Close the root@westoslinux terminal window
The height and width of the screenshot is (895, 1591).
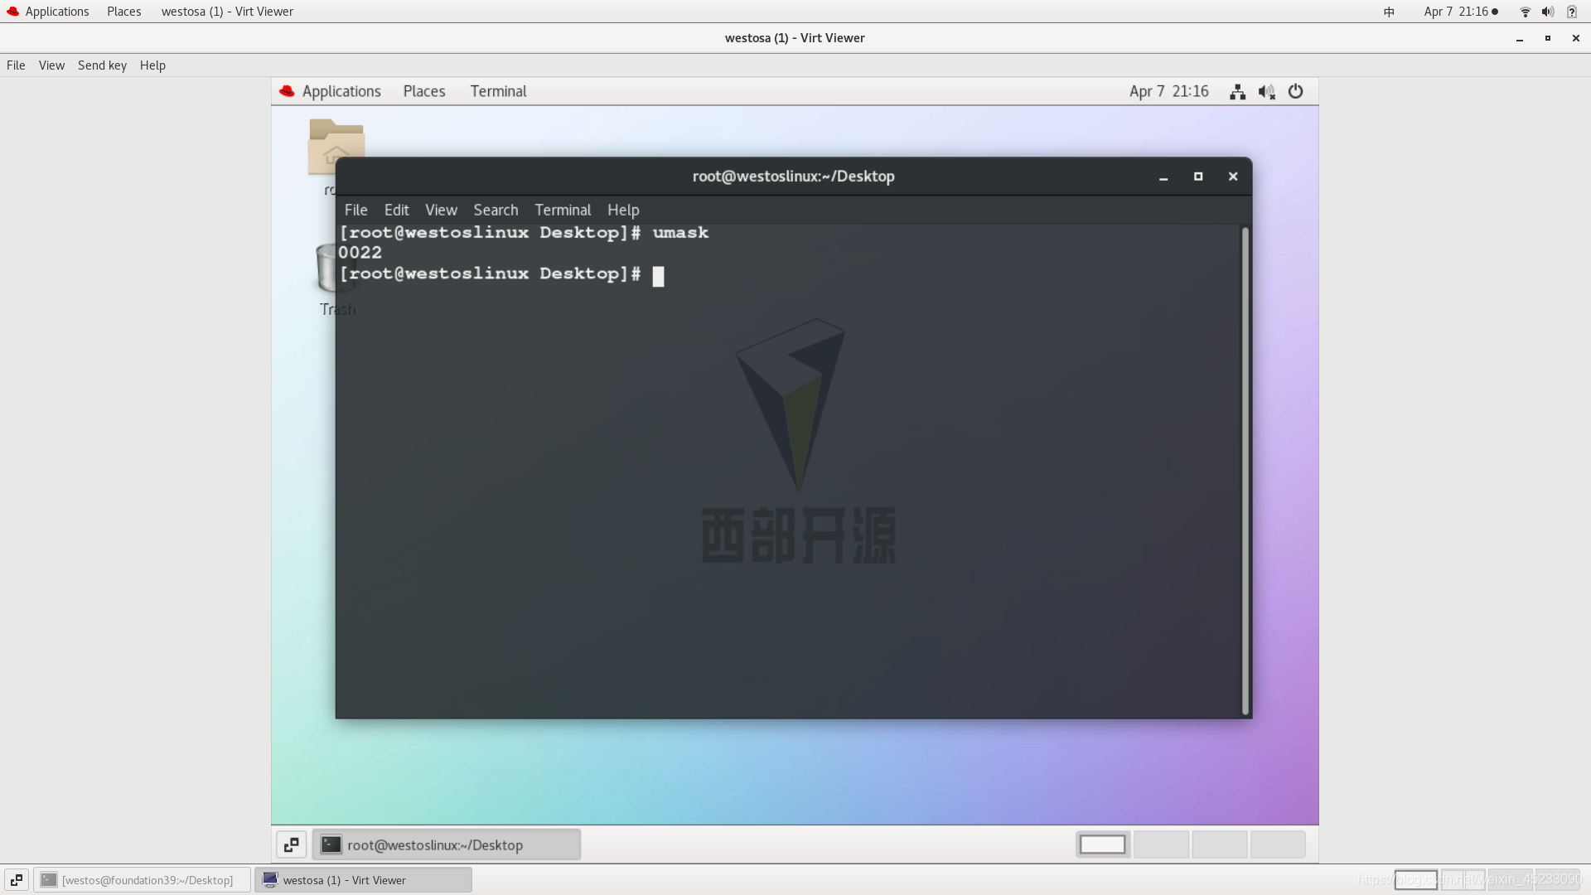[x=1233, y=177]
